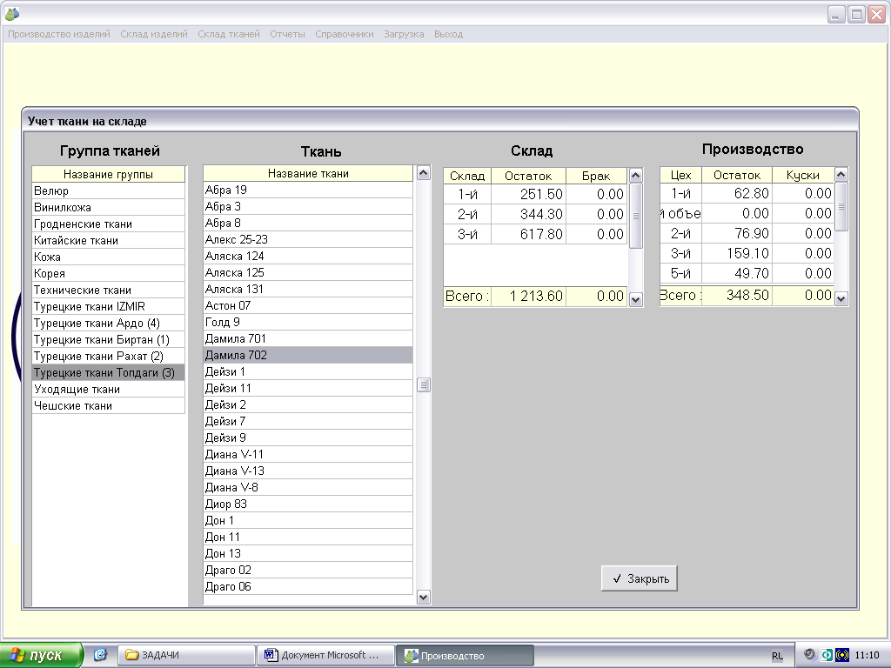This screenshot has height=668, width=891.
Task: Select fabric Дон 13
Action: pos(308,553)
